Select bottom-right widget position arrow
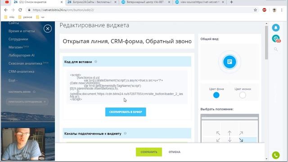 point(241,140)
